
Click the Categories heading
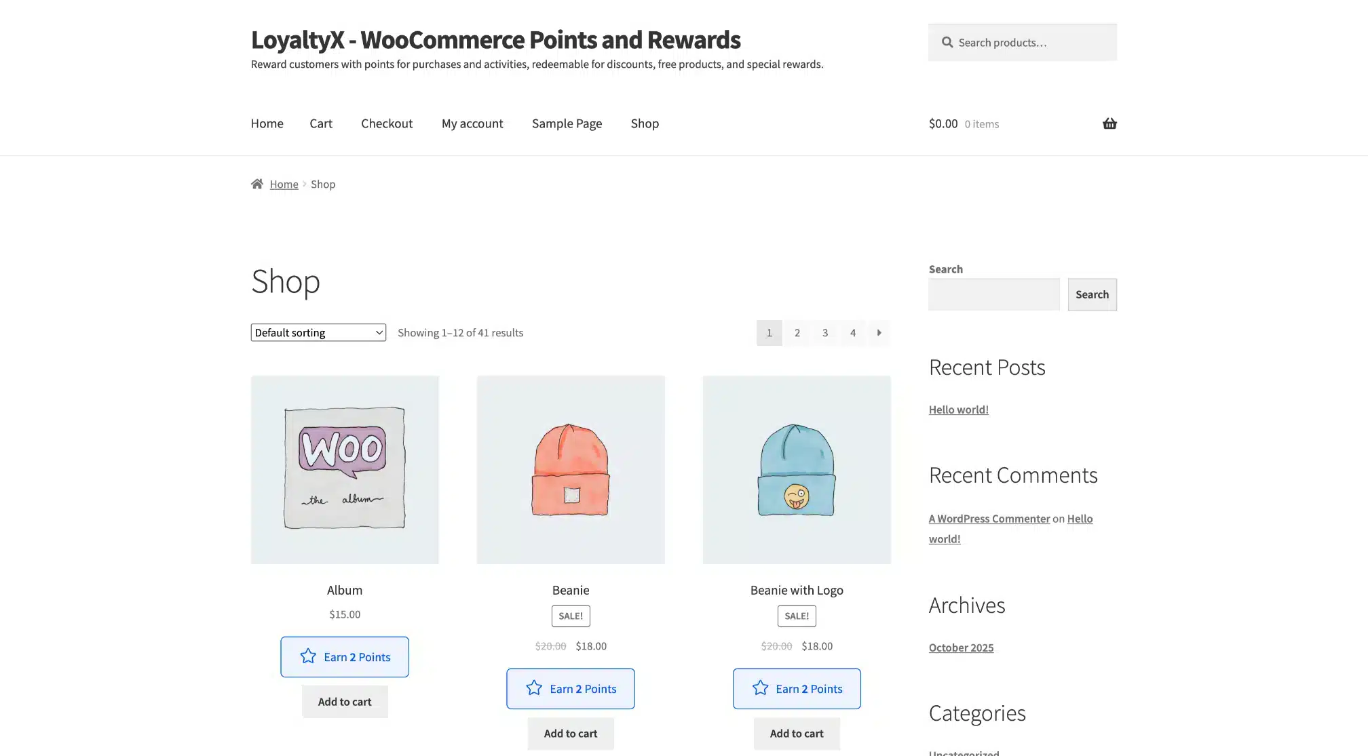pyautogui.click(x=977, y=713)
